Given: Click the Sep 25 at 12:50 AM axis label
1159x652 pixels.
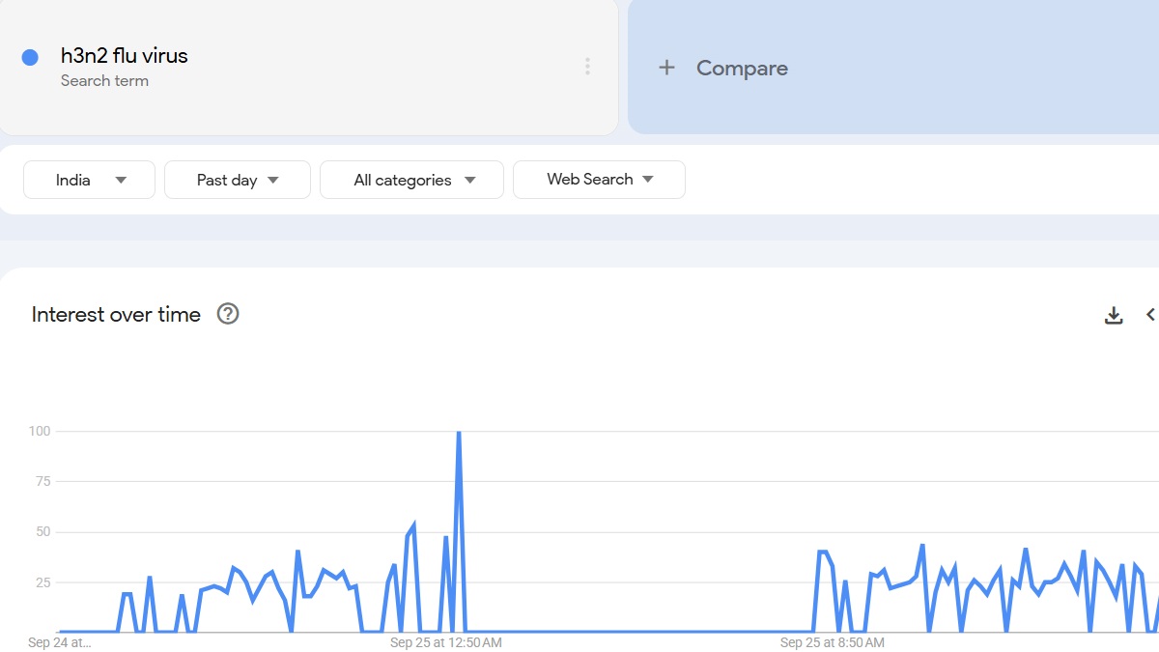Looking at the screenshot, I should coord(444,641).
